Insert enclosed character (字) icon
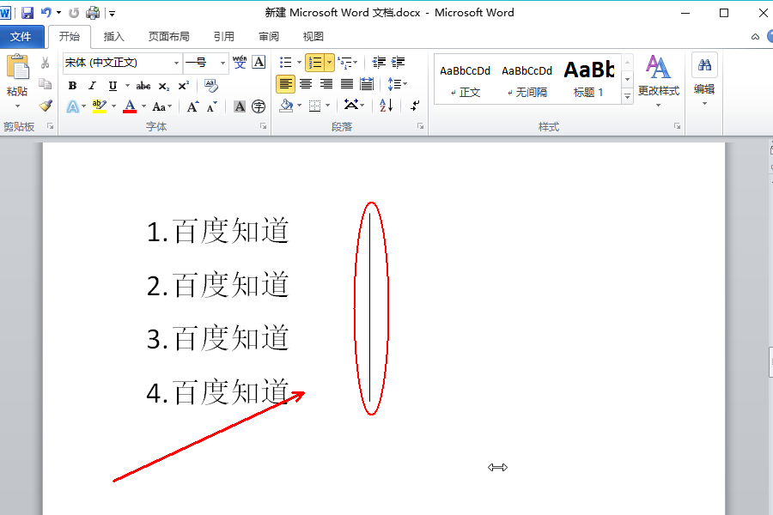773x515 pixels. pyautogui.click(x=259, y=106)
